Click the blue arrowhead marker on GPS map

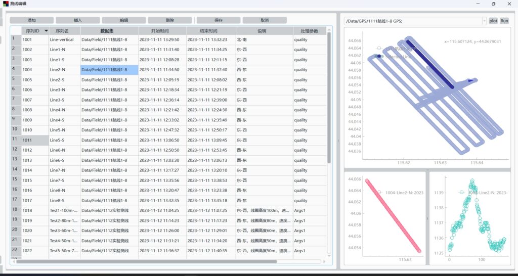point(471,80)
